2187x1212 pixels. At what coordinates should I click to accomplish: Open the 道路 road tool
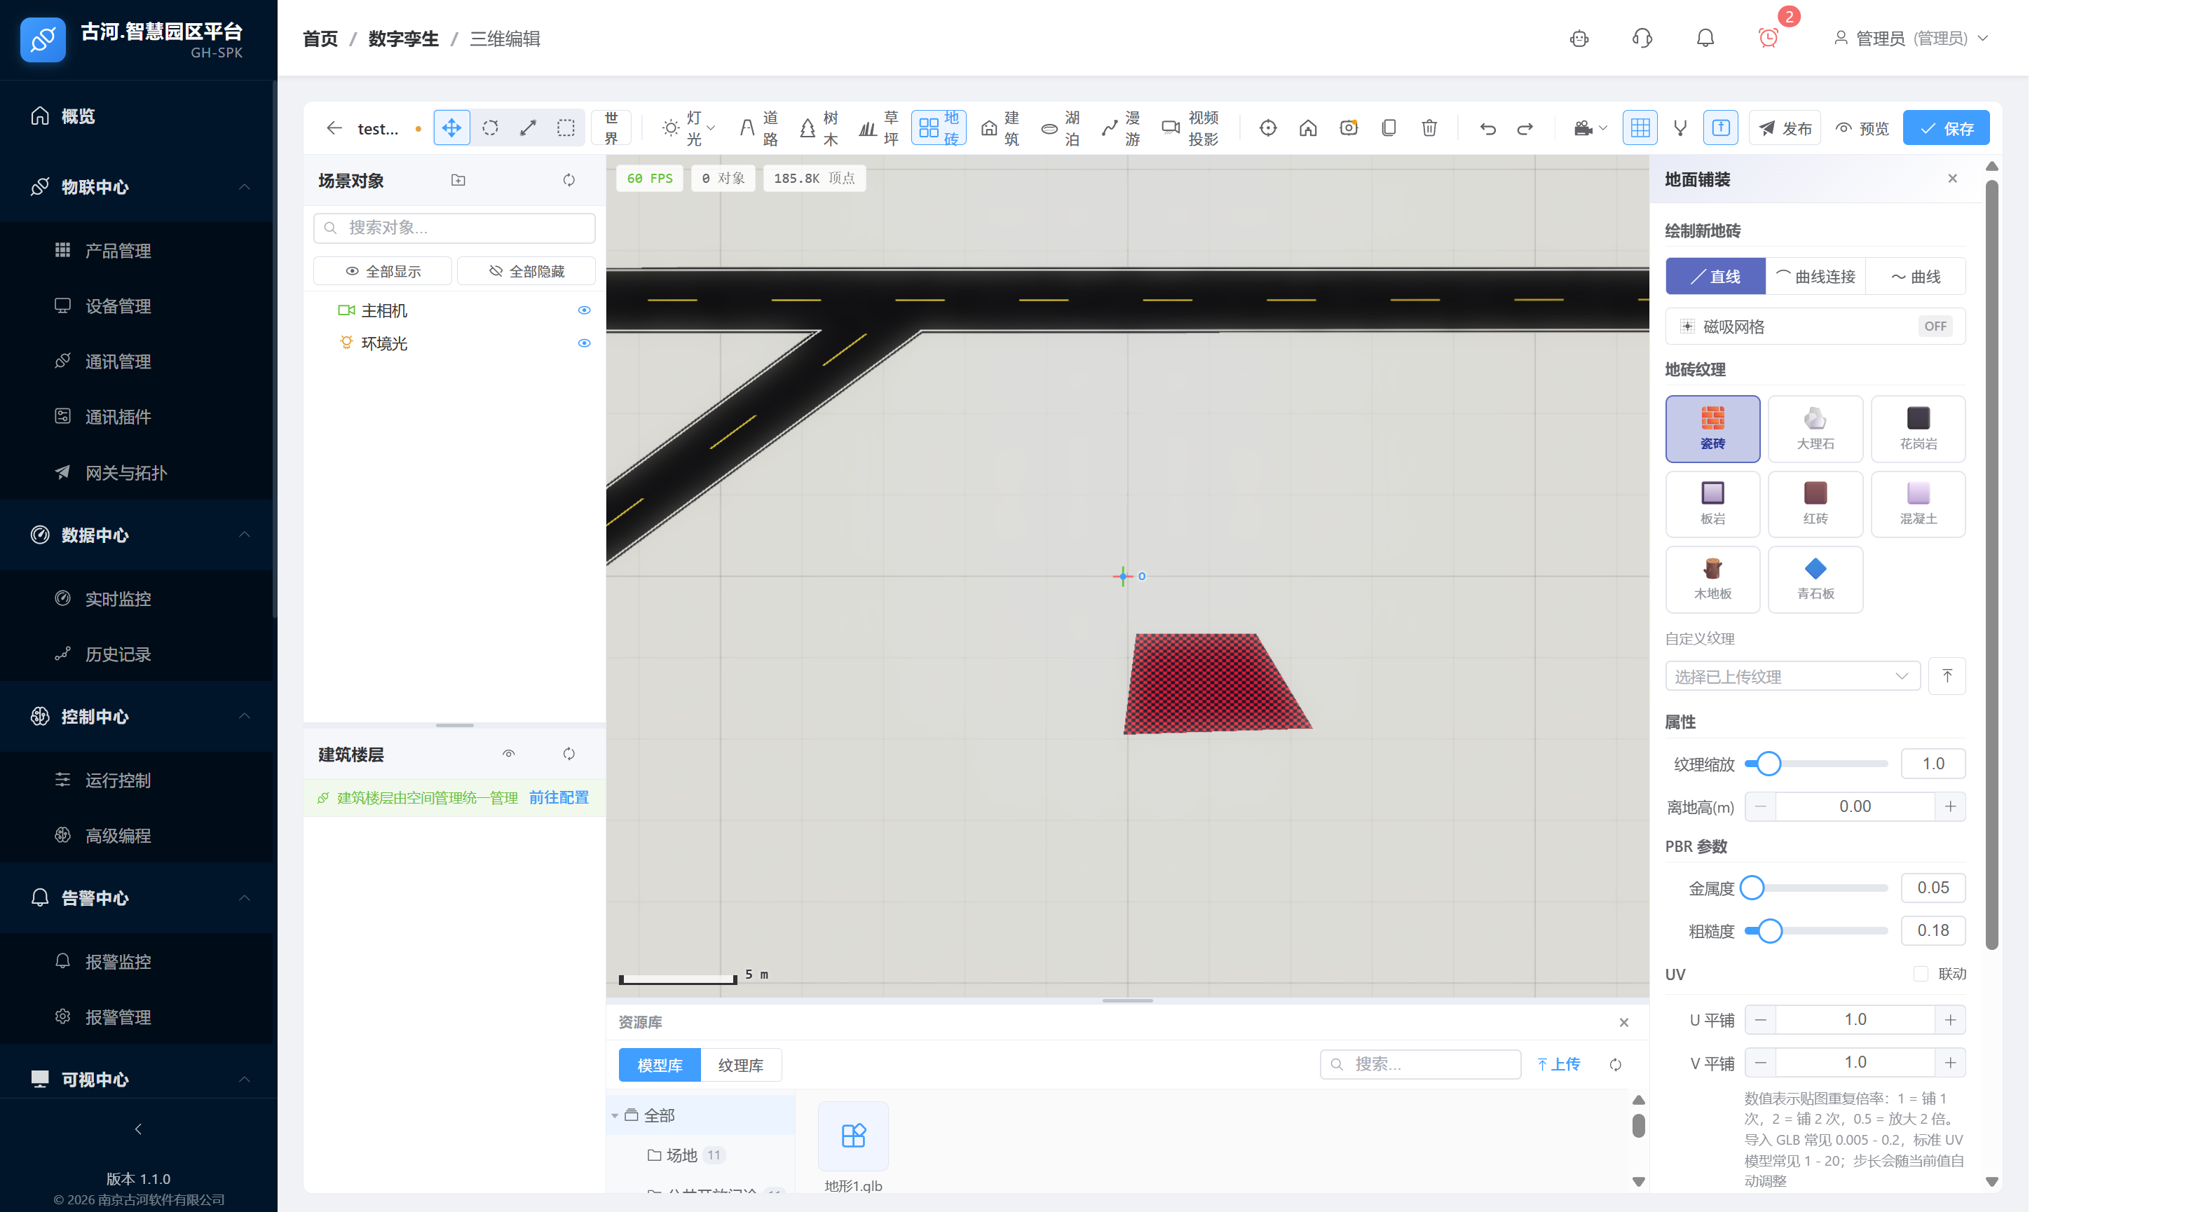pyautogui.click(x=759, y=128)
